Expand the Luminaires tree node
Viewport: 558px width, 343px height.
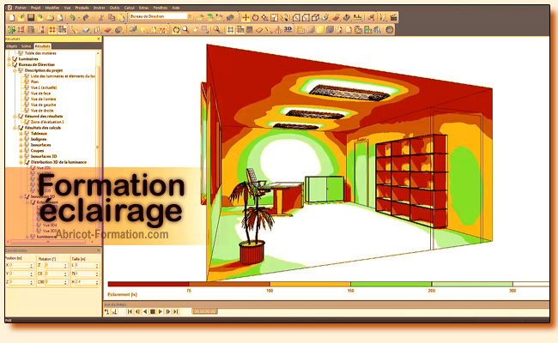(9, 59)
